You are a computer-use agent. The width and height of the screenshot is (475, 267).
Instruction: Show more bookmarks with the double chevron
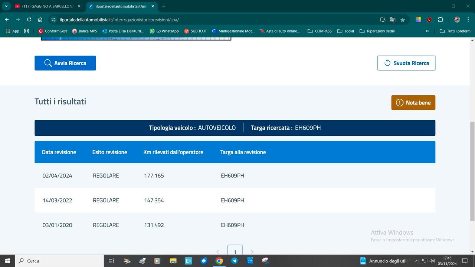(x=427, y=31)
